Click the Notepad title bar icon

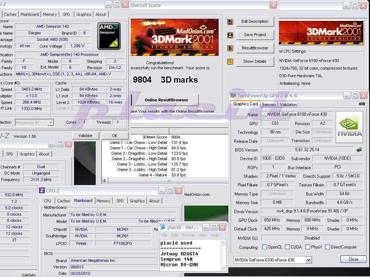(x=163, y=227)
